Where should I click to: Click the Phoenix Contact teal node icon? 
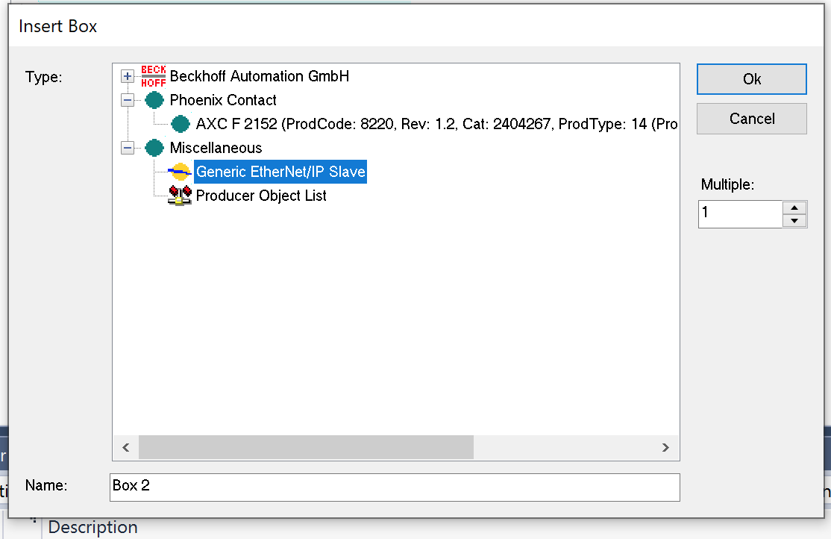pos(154,100)
